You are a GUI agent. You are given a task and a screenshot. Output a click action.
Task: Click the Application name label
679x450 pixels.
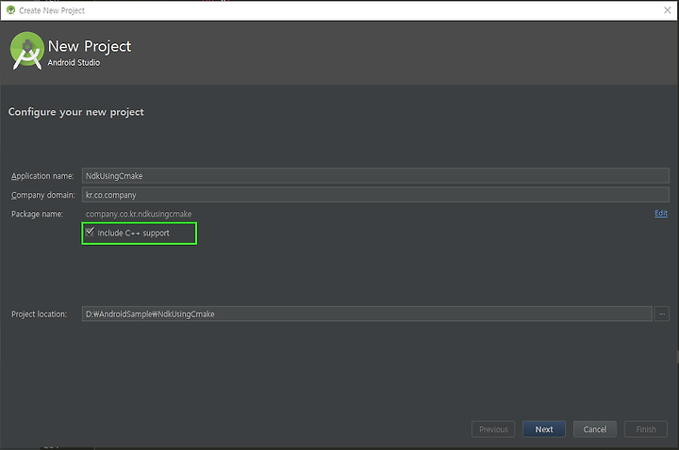tap(42, 176)
